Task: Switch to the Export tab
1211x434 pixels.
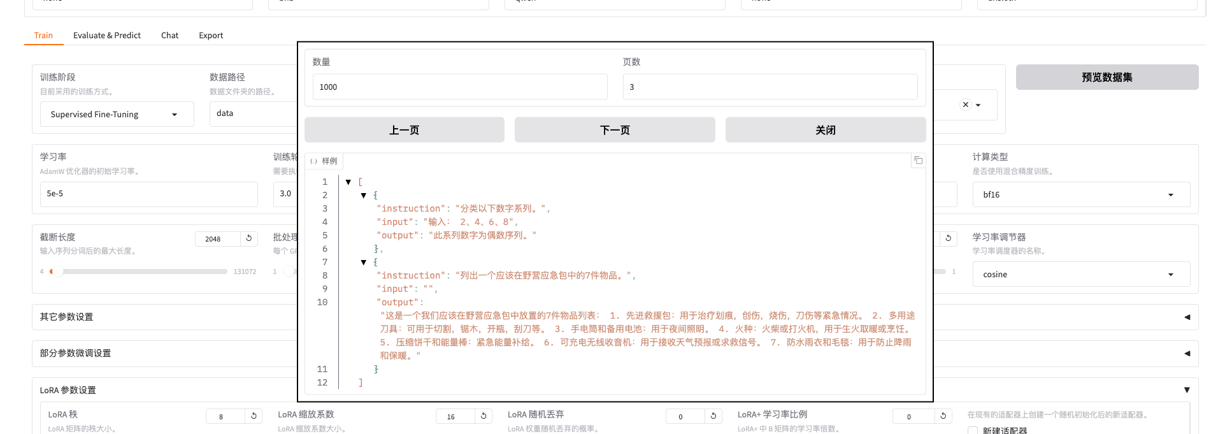Action: pos(211,35)
